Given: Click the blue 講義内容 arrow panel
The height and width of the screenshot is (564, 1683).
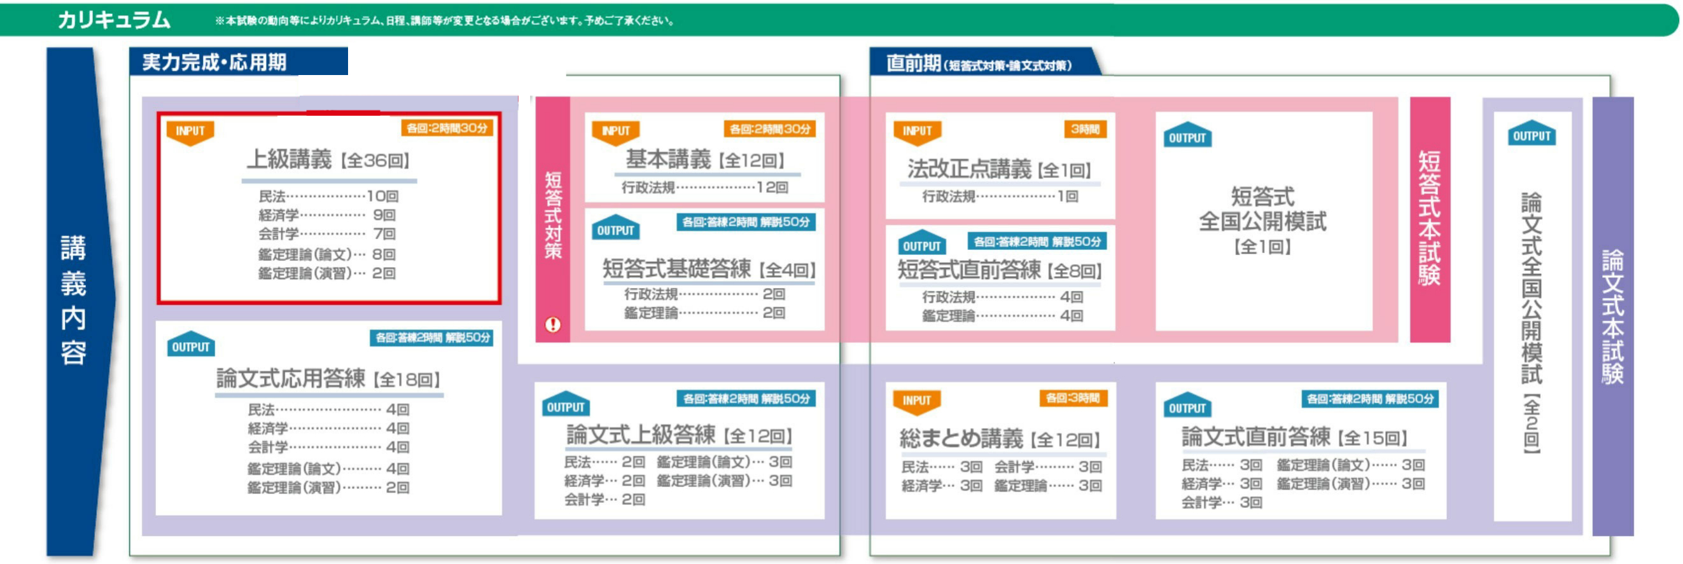Looking at the screenshot, I should click(x=74, y=300).
